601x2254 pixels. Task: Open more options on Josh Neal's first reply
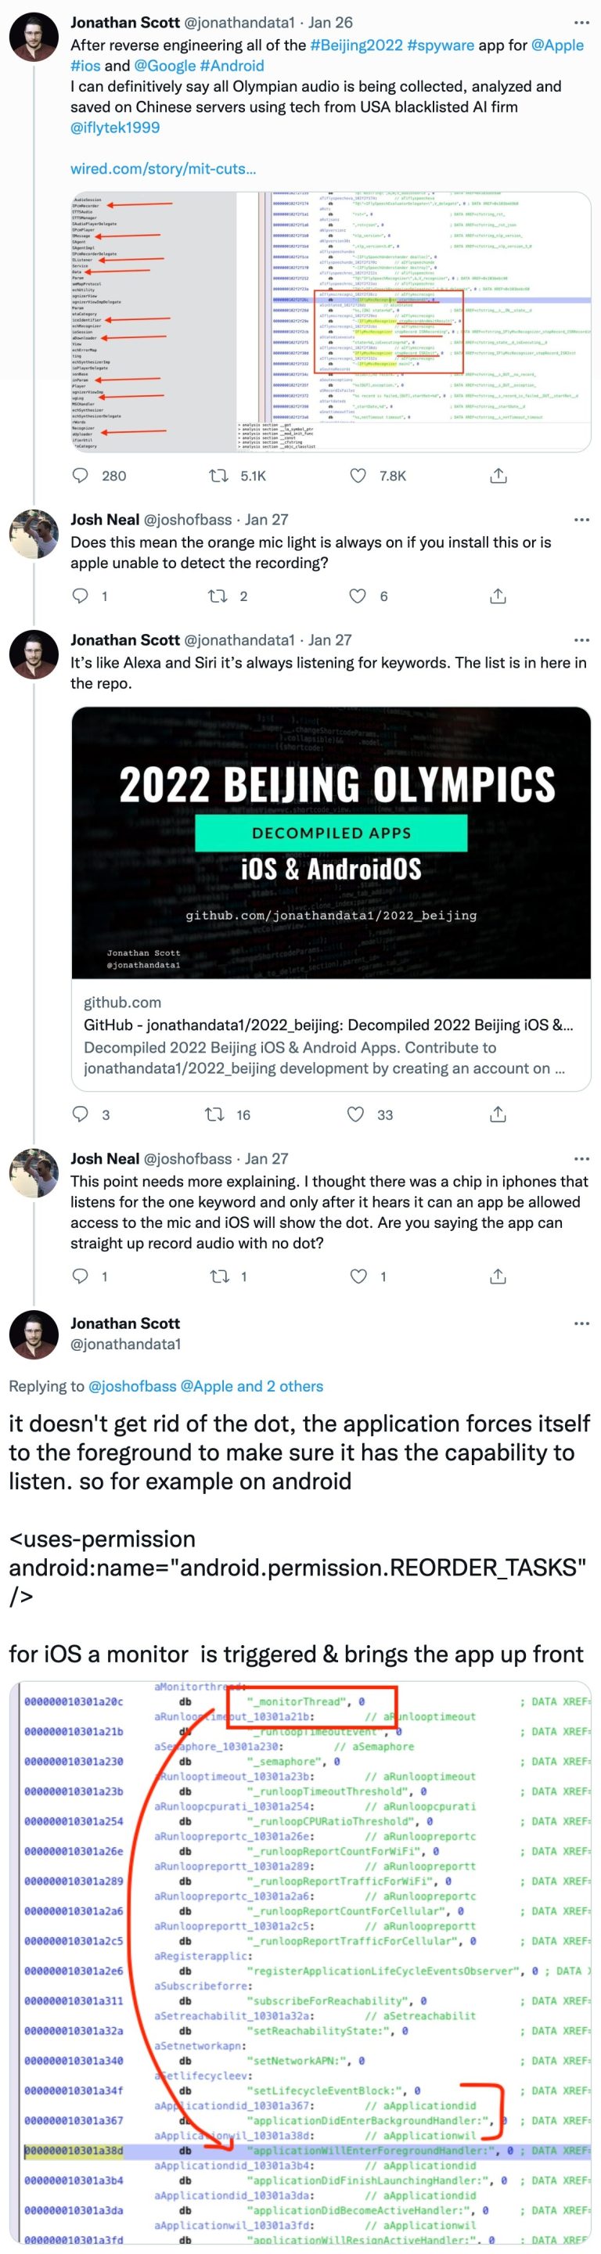(x=581, y=520)
